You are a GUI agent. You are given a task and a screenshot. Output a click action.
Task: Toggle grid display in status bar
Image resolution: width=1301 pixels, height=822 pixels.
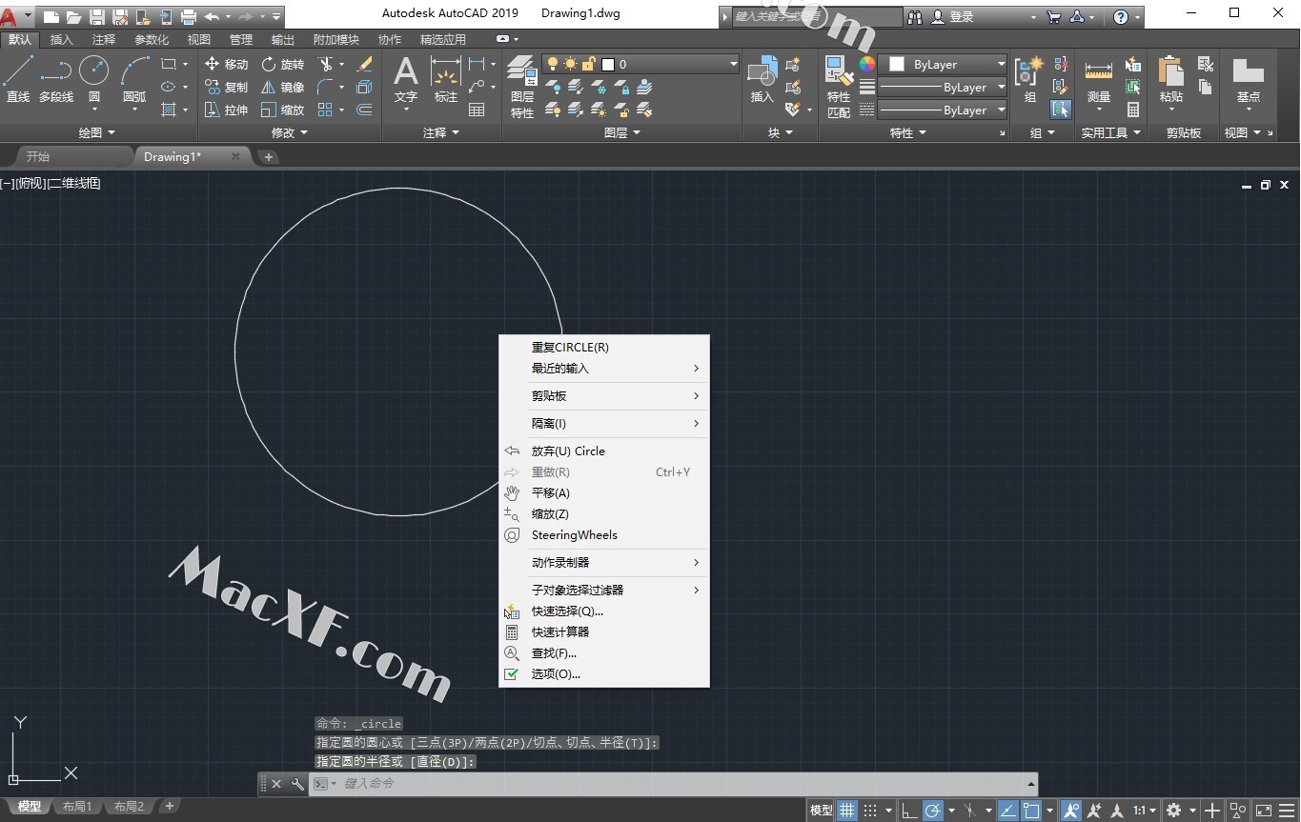click(846, 811)
